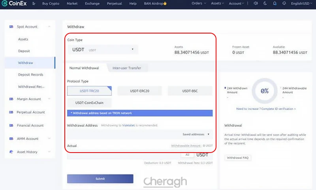The width and height of the screenshot is (316, 190).
Task: Click the All amount button
Action: point(187,155)
